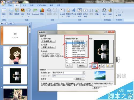
Task: Click the File/Disk (文件/磁盘) button
Action: (x=48, y=41)
